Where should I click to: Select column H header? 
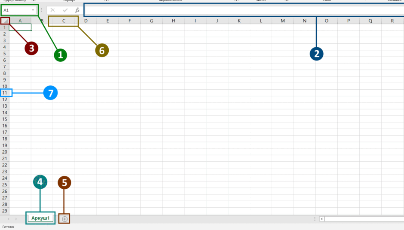[x=173, y=21]
